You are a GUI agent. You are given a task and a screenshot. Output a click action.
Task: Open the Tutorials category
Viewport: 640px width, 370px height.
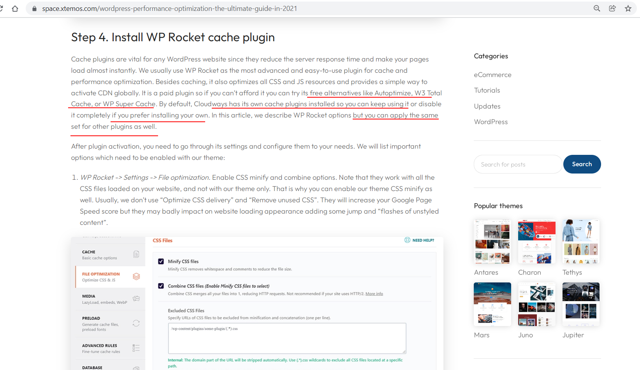pos(487,90)
